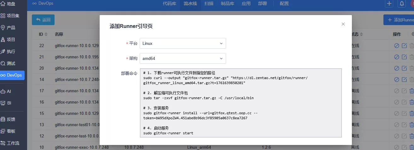Click the 返回 back button
Image resolution: width=414 pixels, height=150 pixels.
43,20
